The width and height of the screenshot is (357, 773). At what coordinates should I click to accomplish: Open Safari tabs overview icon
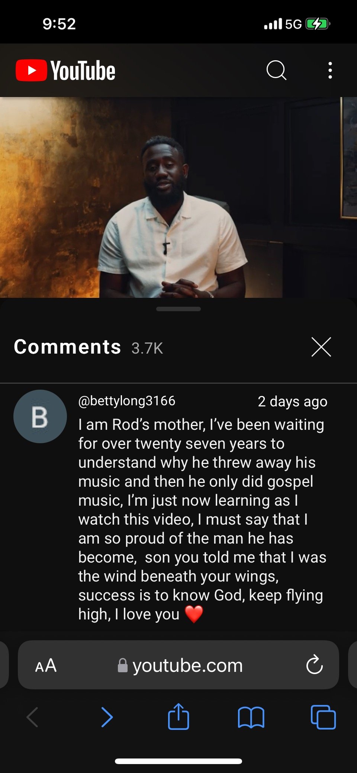pos(323,717)
